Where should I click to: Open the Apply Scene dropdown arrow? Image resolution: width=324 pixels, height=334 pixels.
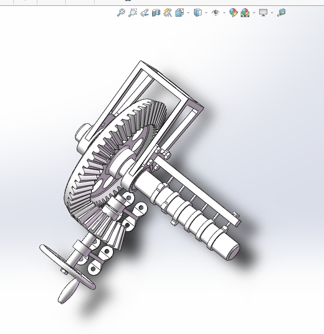254,13
